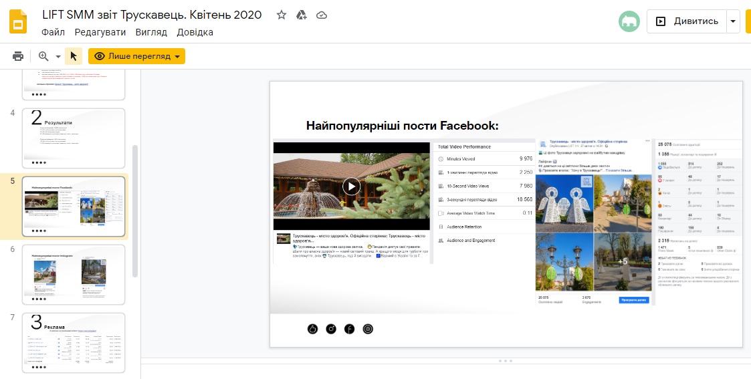
Task: Click the thumbs-up icon at slide bottom
Action: [313, 329]
